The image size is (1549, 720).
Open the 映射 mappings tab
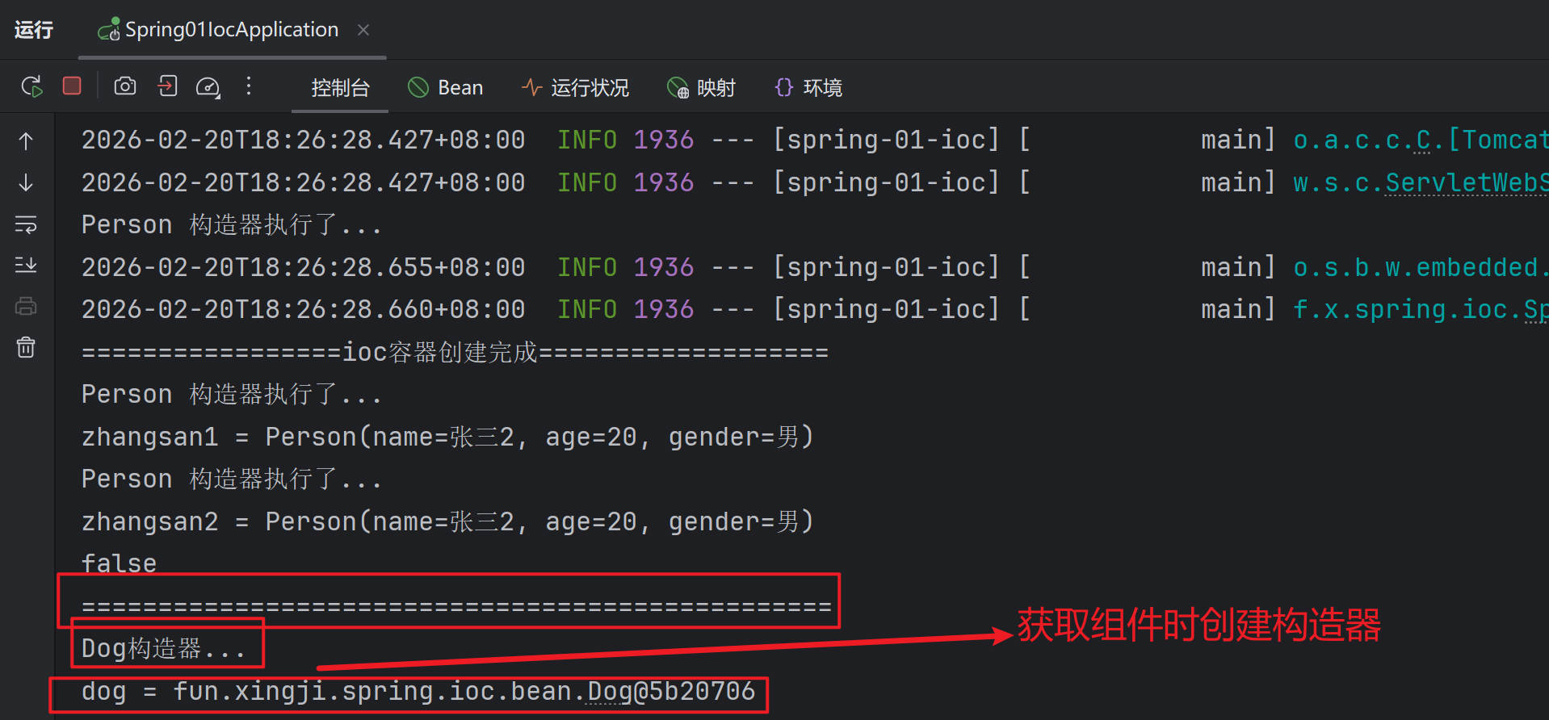click(701, 88)
